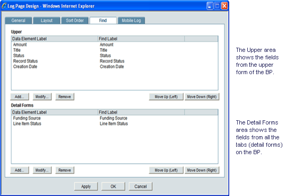The width and height of the screenshot is (286, 196).
Task: Select Creation Date in Data Element Label column
Action: pos(25,67)
